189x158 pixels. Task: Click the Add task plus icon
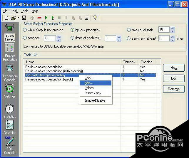pos(32,18)
